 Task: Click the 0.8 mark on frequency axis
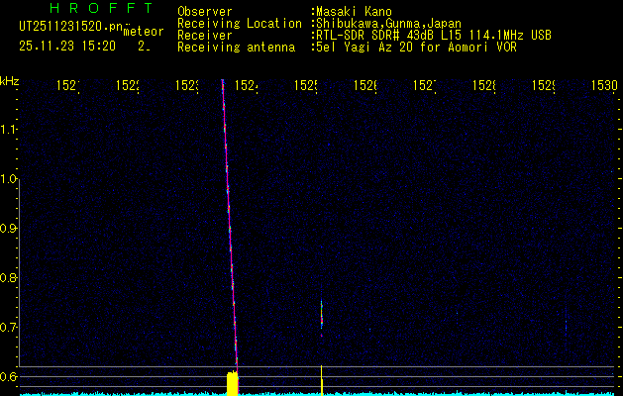click(x=9, y=277)
